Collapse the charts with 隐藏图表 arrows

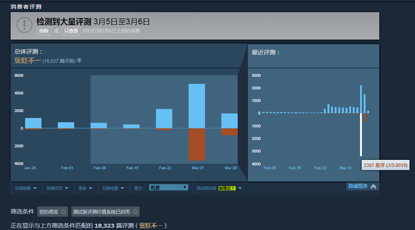click(x=373, y=187)
